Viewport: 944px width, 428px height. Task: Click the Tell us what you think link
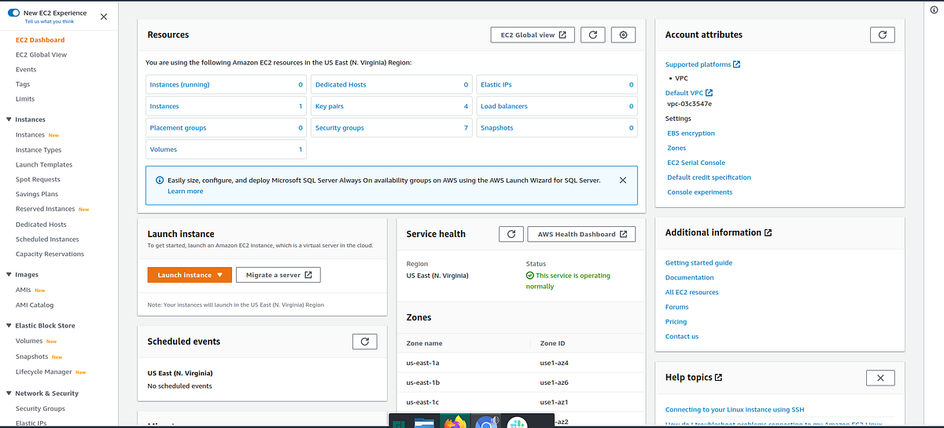click(50, 22)
